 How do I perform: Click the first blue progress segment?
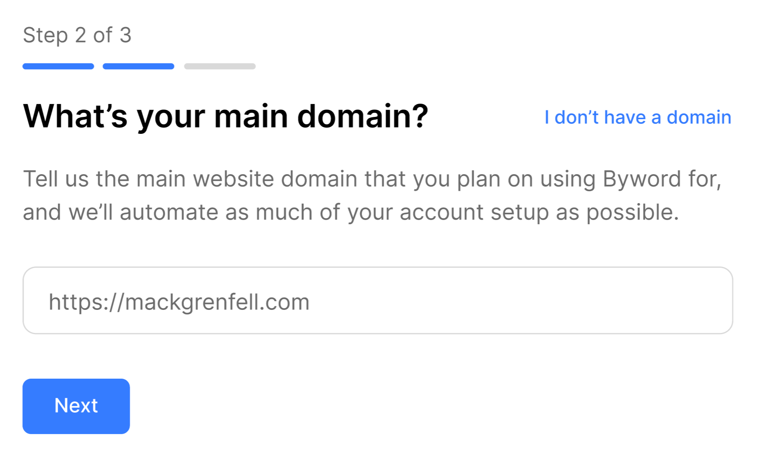pos(58,66)
